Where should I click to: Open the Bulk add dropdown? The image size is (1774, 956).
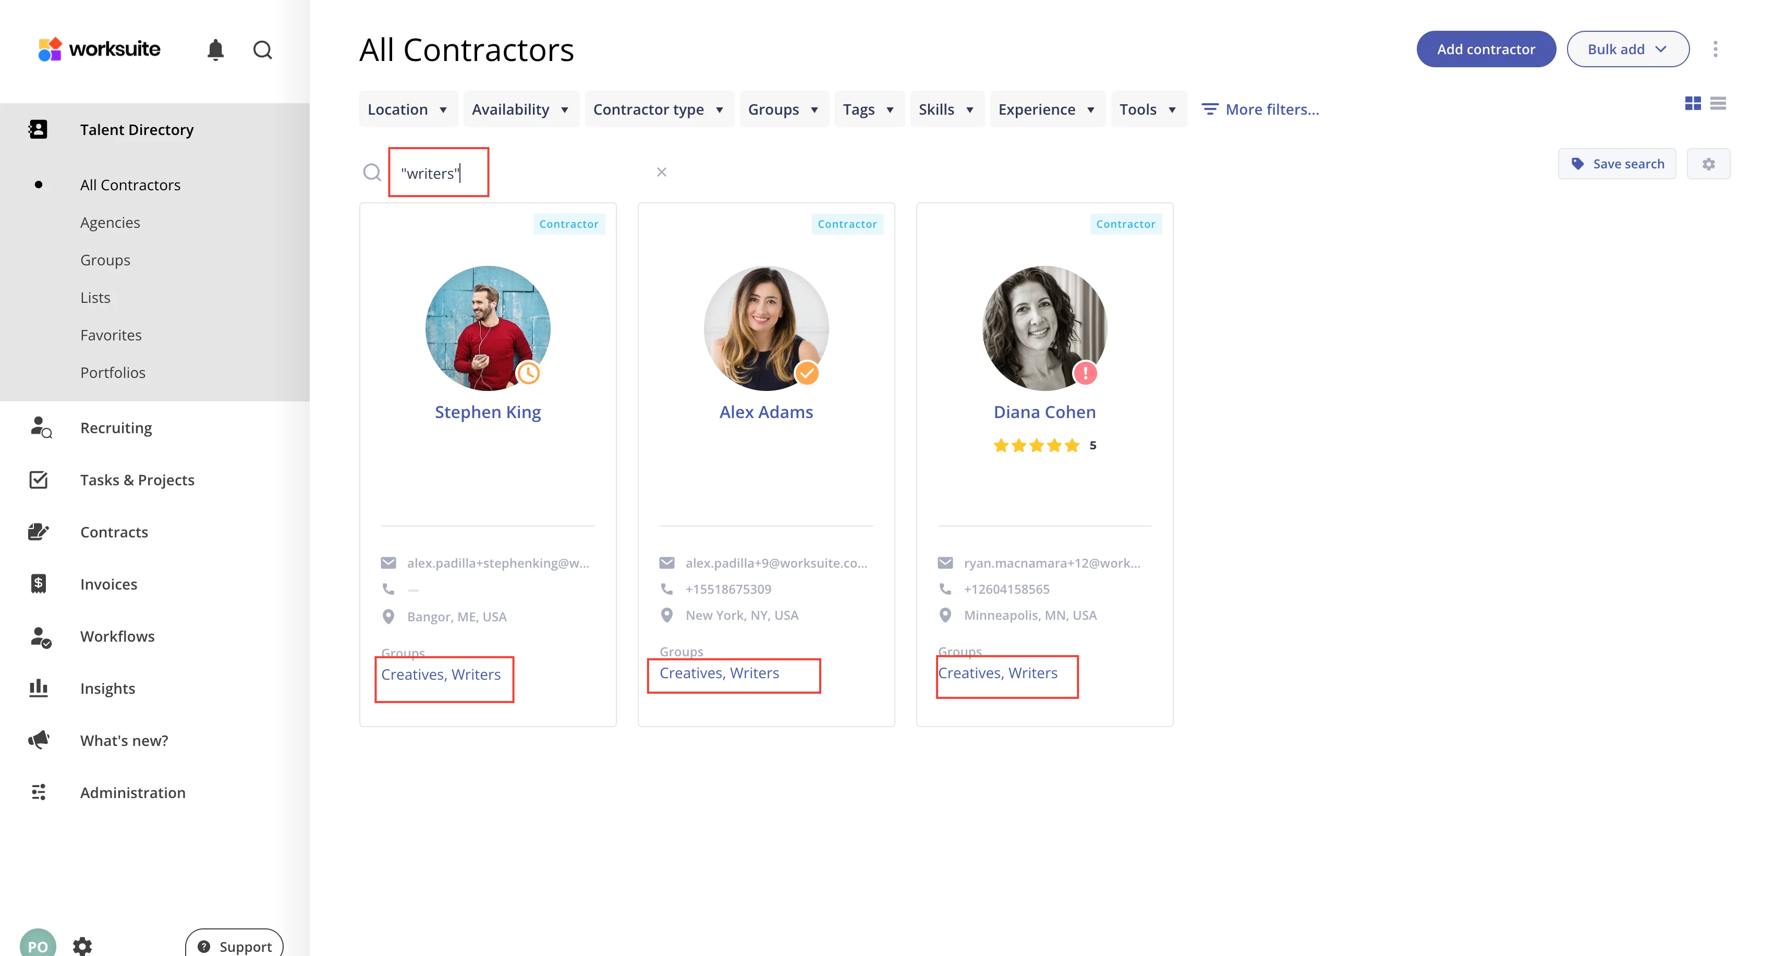point(1627,49)
